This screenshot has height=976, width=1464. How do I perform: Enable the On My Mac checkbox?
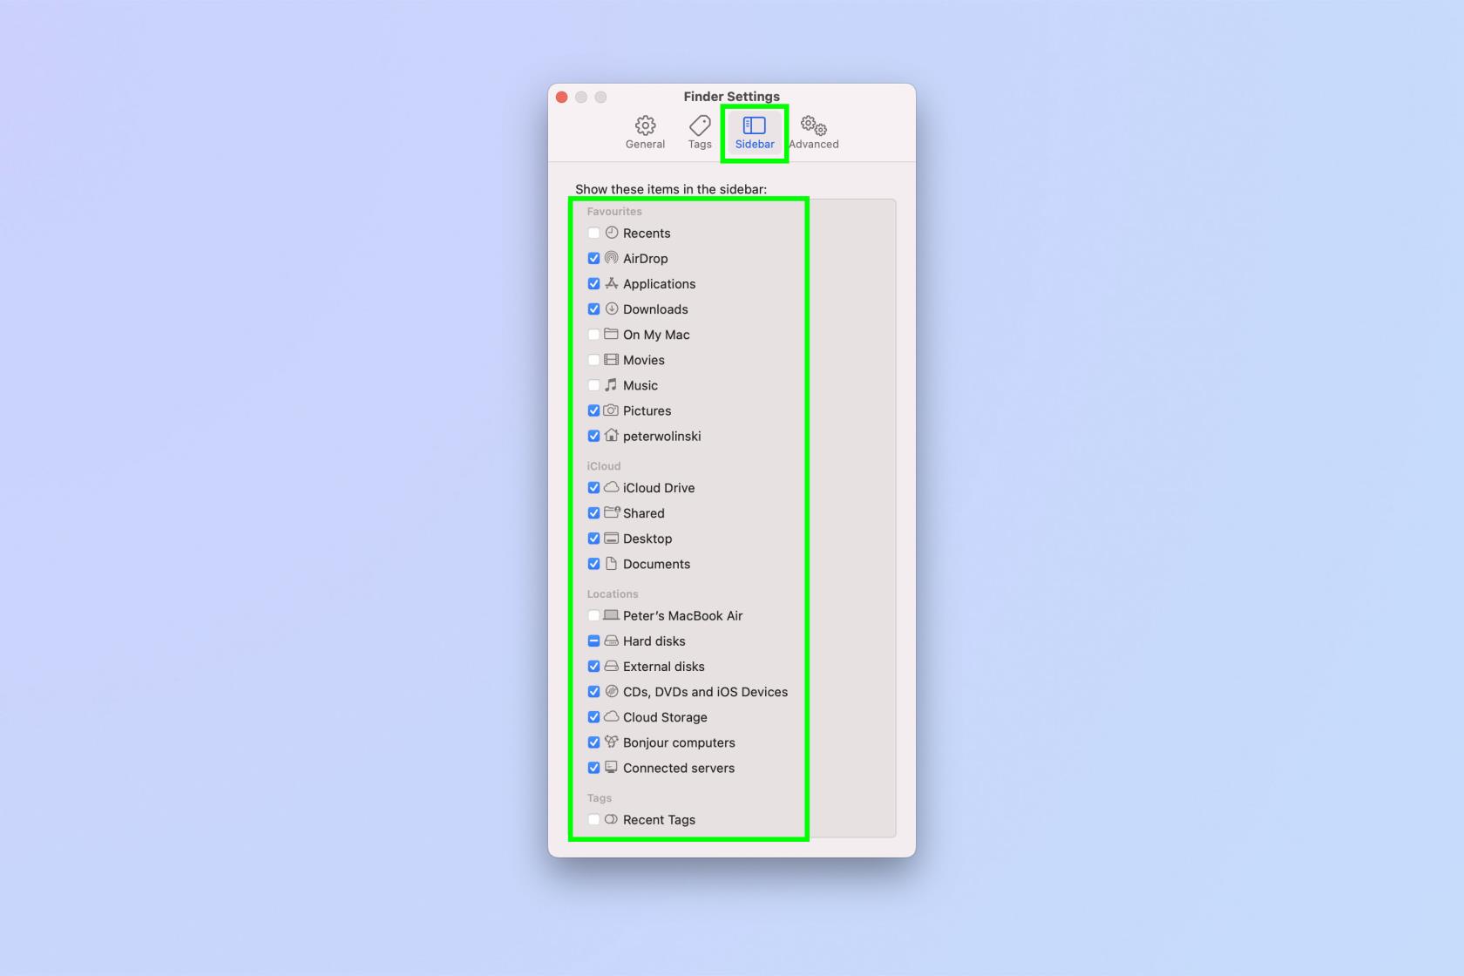593,334
